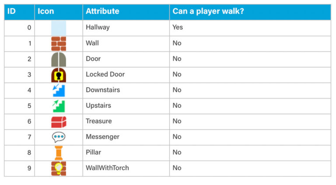Image resolution: width=336 pixels, height=185 pixels.
Task: Click the "Can a player walk?" header
Action: (208, 11)
